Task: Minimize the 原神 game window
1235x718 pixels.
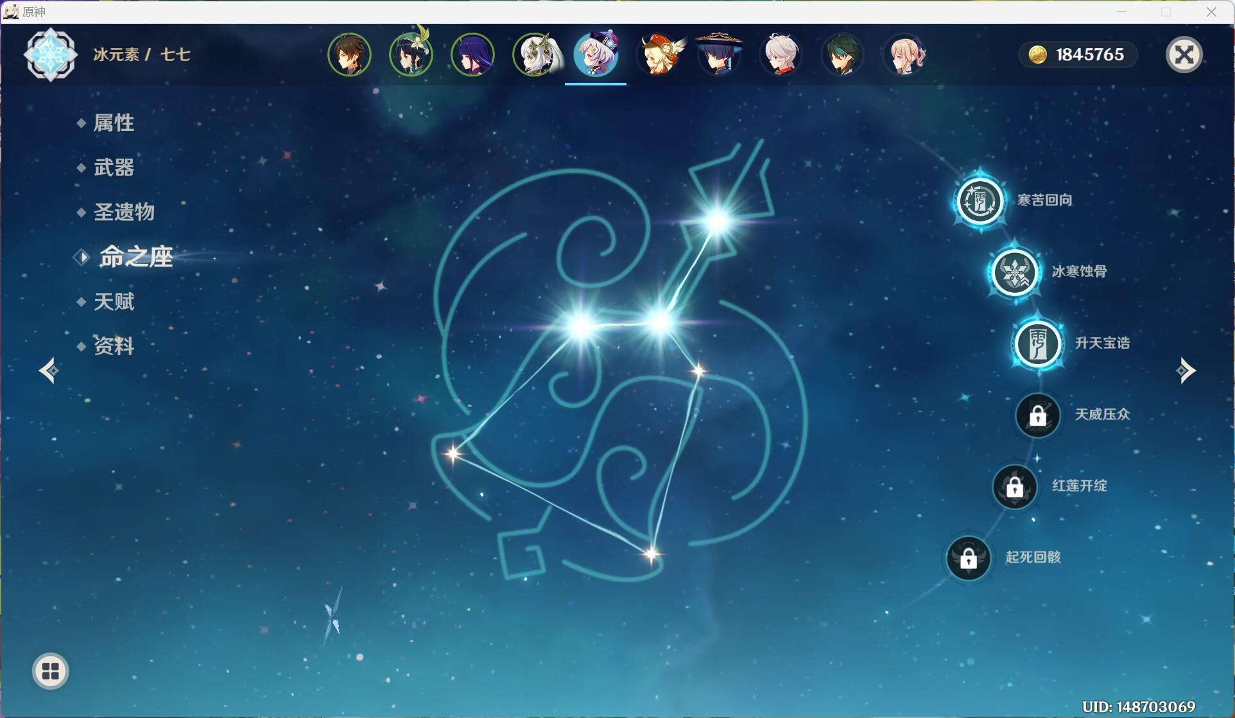Action: pyautogui.click(x=1121, y=12)
